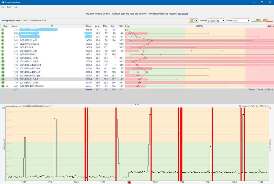The width and height of the screenshot is (274, 184).
Task: Follow the 'Try it now!' link
Action: click(183, 14)
